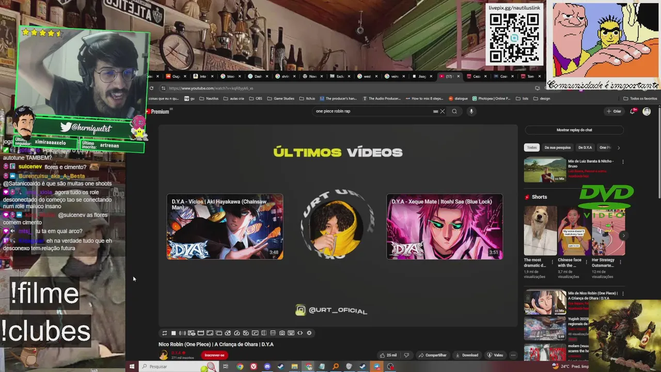The height and width of the screenshot is (372, 661).
Task: Click the split-columns icon in player toolbar
Action: 264,333
